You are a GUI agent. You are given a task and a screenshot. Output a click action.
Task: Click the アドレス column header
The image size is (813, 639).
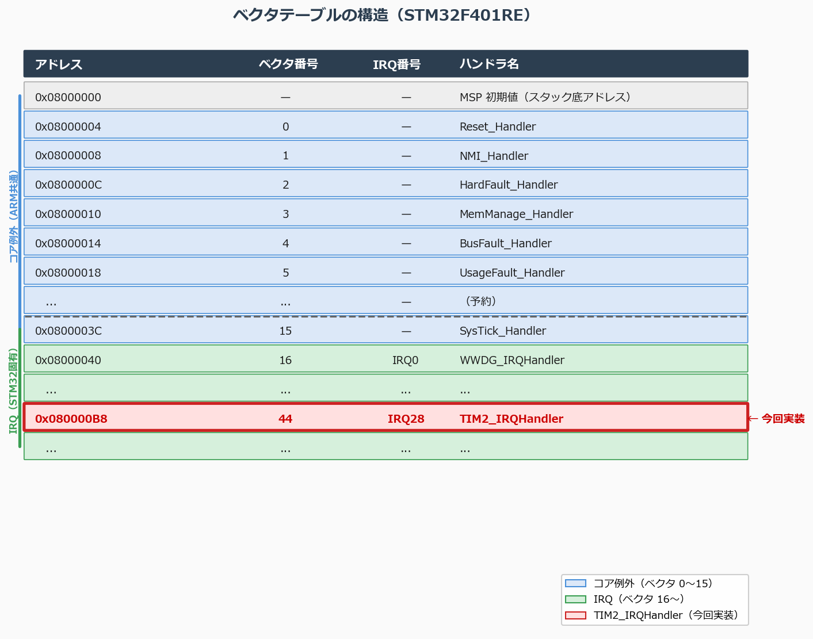[59, 64]
